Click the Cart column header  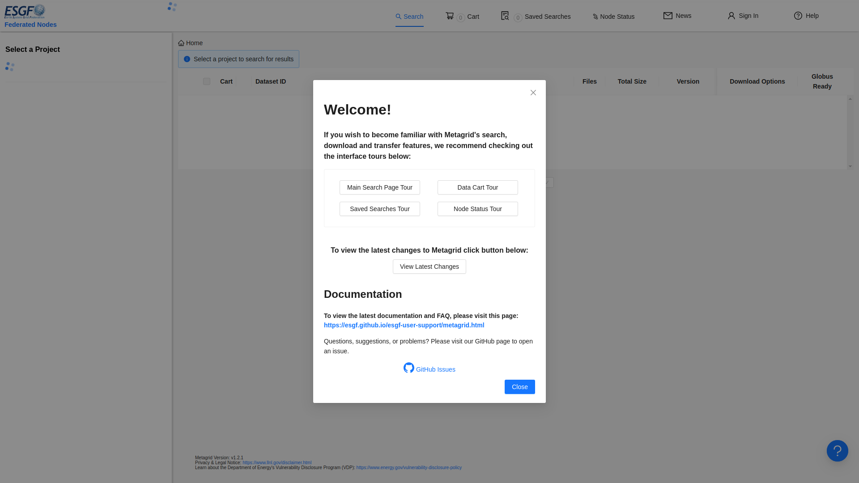(226, 81)
